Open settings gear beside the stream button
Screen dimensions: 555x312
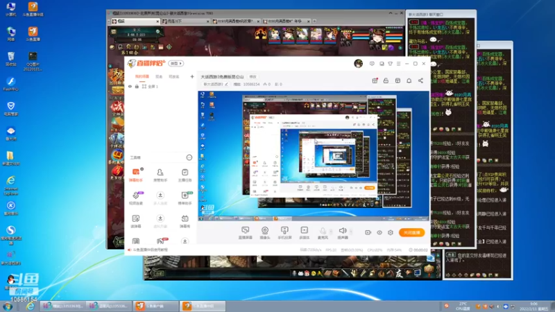pyautogui.click(x=391, y=232)
